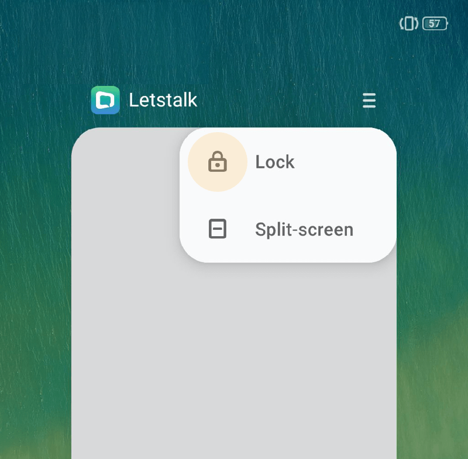Image resolution: width=468 pixels, height=459 pixels.
Task: Tap the vibrate mode status icon
Action: coord(409,23)
